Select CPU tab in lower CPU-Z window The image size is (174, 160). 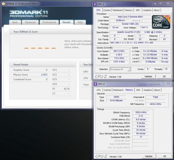pos(99,90)
